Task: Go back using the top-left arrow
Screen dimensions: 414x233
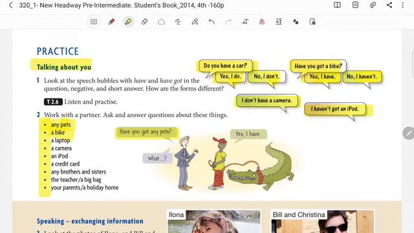Action: [10, 5]
